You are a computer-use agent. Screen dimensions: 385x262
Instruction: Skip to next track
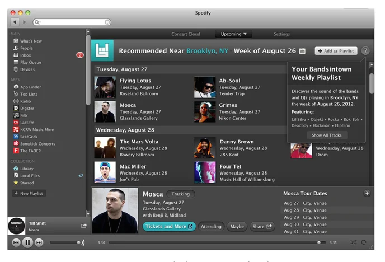coord(39,242)
